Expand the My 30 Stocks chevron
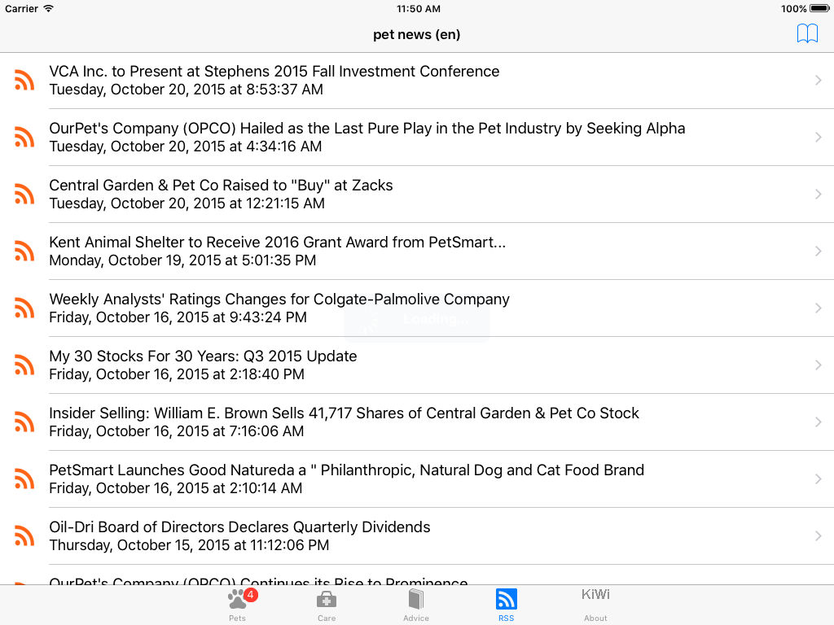 [818, 365]
